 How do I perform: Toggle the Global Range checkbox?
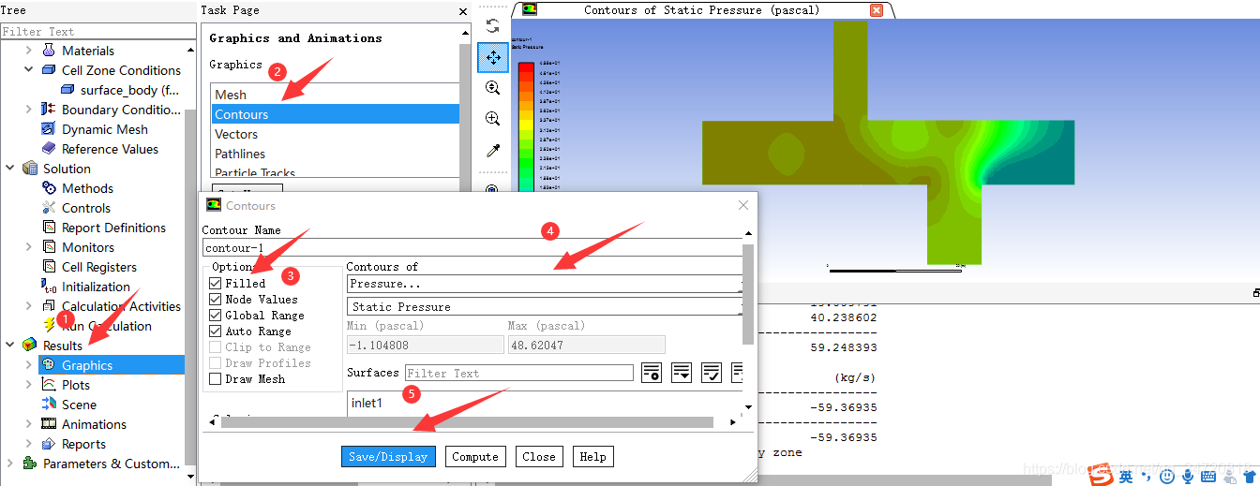[x=216, y=315]
